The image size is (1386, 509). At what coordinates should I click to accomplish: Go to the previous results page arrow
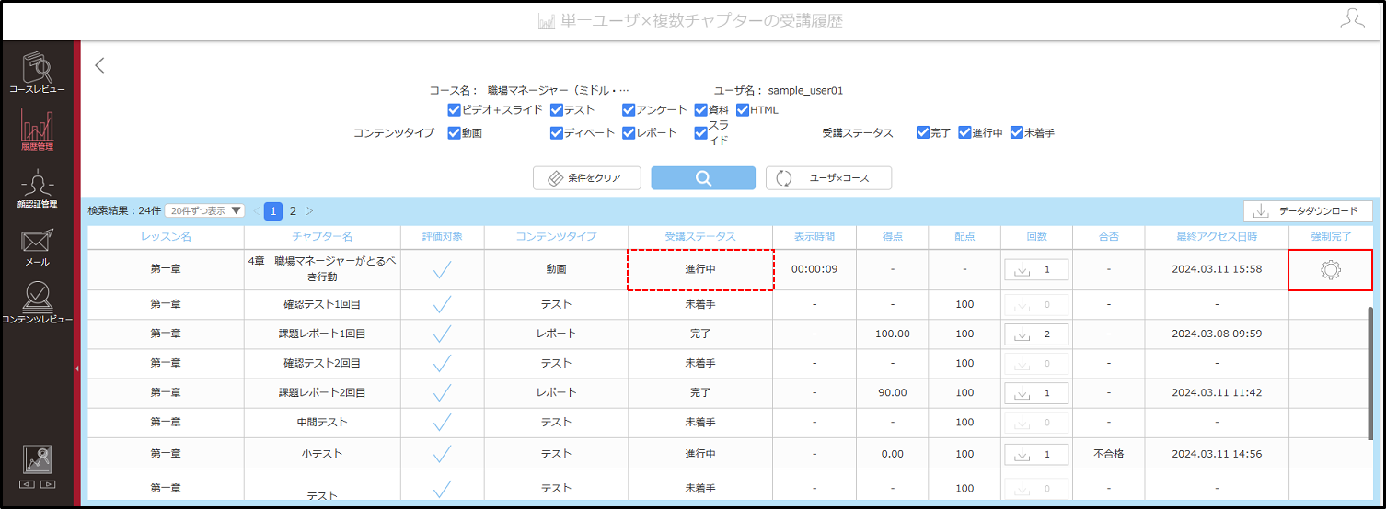(257, 211)
